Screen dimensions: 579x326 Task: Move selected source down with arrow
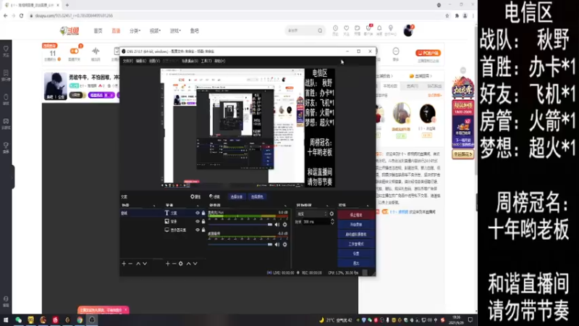click(x=195, y=264)
